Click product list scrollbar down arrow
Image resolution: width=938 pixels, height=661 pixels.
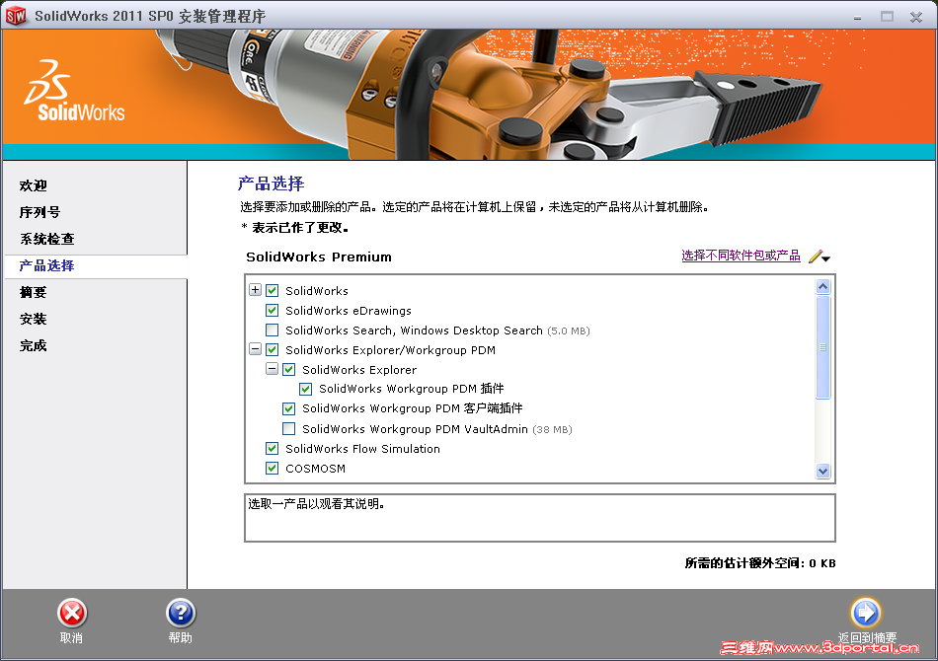(823, 471)
